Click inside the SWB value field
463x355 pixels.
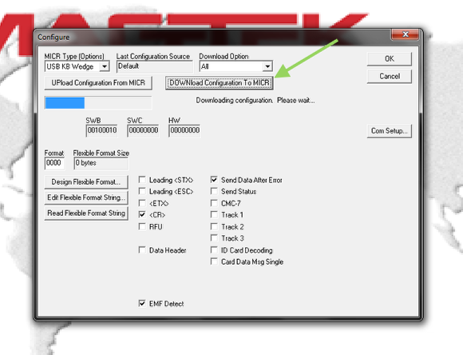[x=102, y=130]
